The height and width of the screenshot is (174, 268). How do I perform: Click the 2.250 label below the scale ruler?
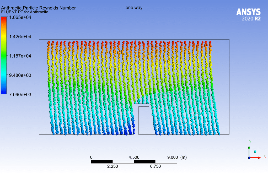pyautogui.click(x=112, y=166)
